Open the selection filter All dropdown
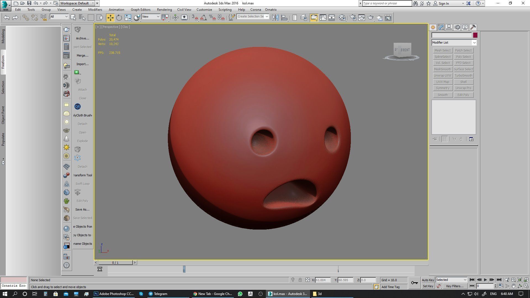The image size is (530, 298). point(59,17)
